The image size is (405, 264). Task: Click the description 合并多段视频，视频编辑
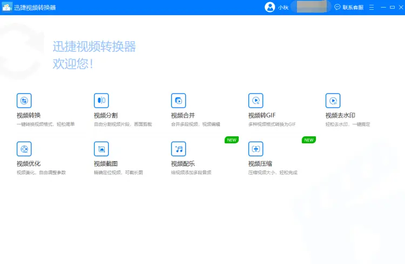[x=195, y=124]
